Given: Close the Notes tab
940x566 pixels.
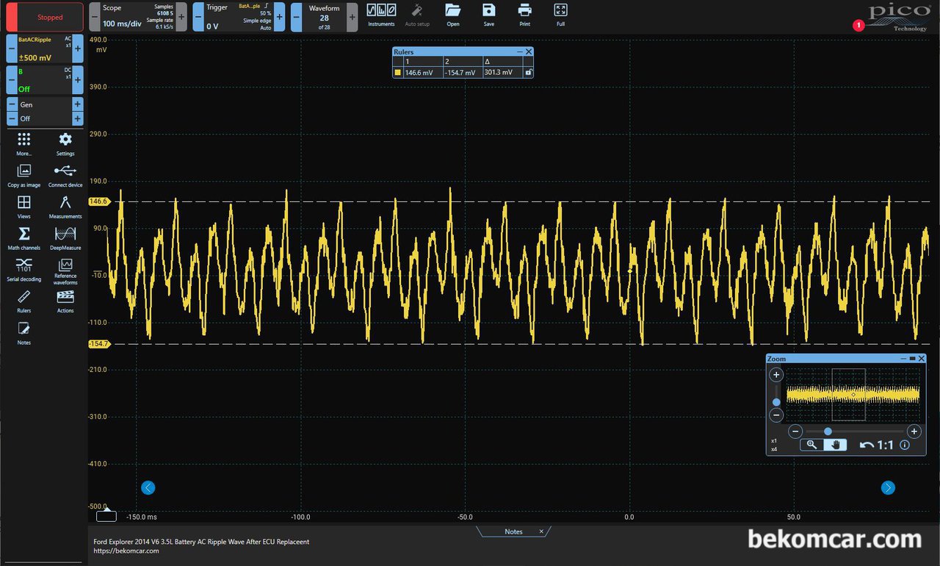Looking at the screenshot, I should pos(541,531).
